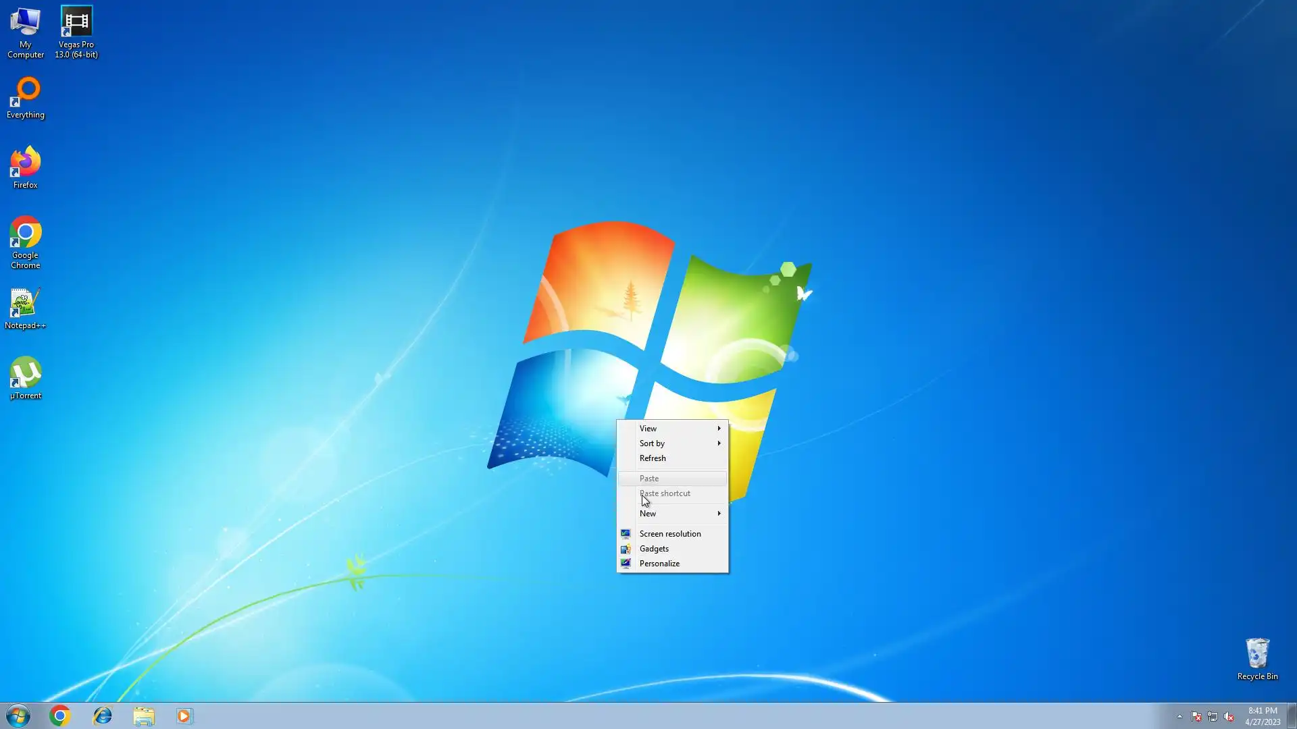Show hidden icons in the system tray

[1179, 716]
